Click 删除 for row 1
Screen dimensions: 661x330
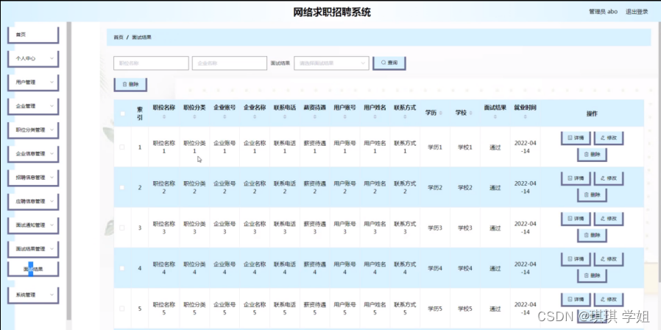pos(592,155)
